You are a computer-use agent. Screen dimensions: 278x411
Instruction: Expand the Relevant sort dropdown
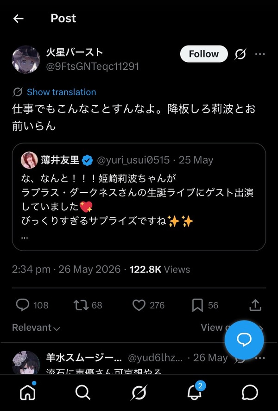pos(36,327)
